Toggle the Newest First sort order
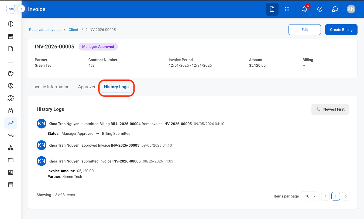This screenshot has width=364, height=219. [x=330, y=109]
